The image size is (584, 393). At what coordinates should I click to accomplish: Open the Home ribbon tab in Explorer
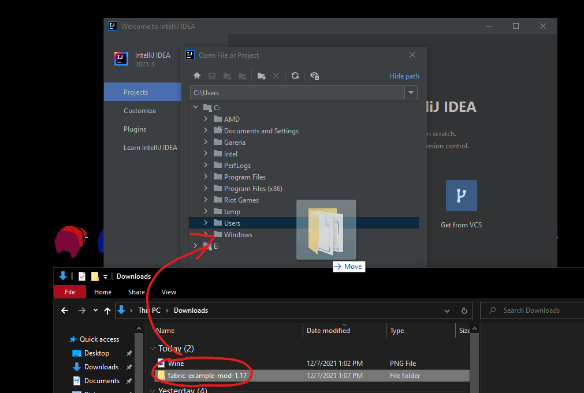[103, 292]
